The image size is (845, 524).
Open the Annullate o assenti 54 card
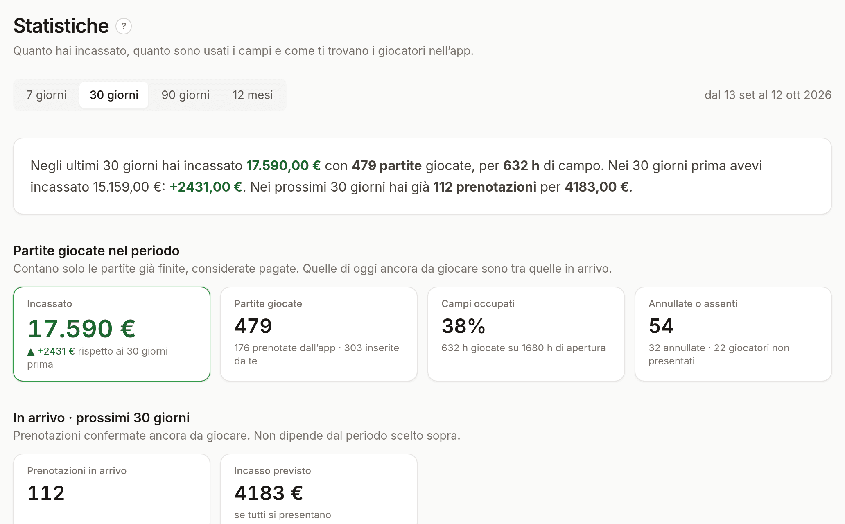click(733, 334)
